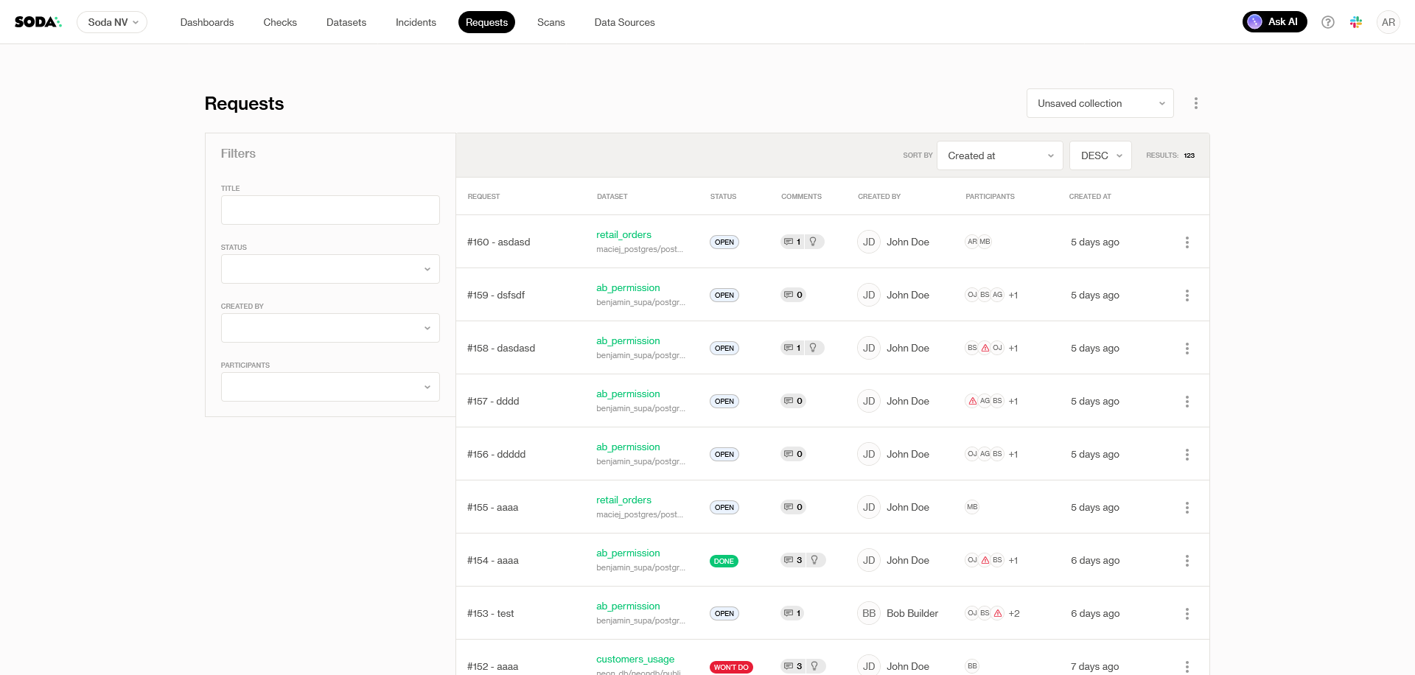Open page options menu beside Unsaved collection
The image size is (1415, 675).
1195,104
